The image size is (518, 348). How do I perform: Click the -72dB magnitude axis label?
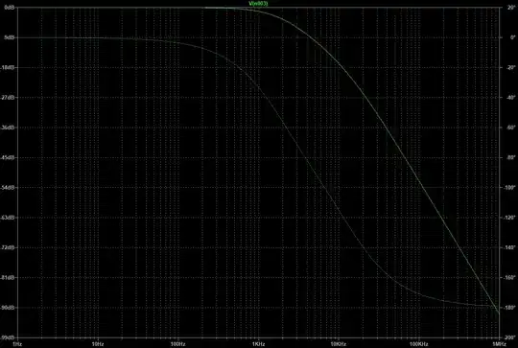[x=8, y=247]
